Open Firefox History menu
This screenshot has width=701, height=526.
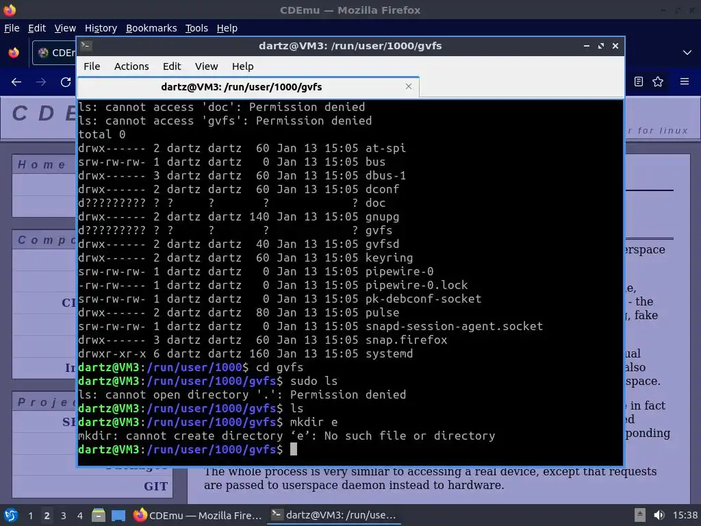tap(101, 28)
